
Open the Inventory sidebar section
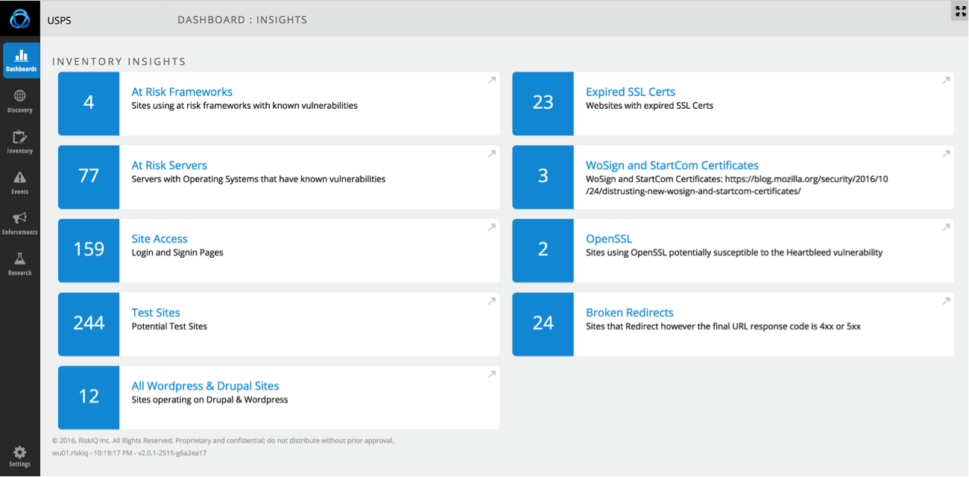[20, 142]
